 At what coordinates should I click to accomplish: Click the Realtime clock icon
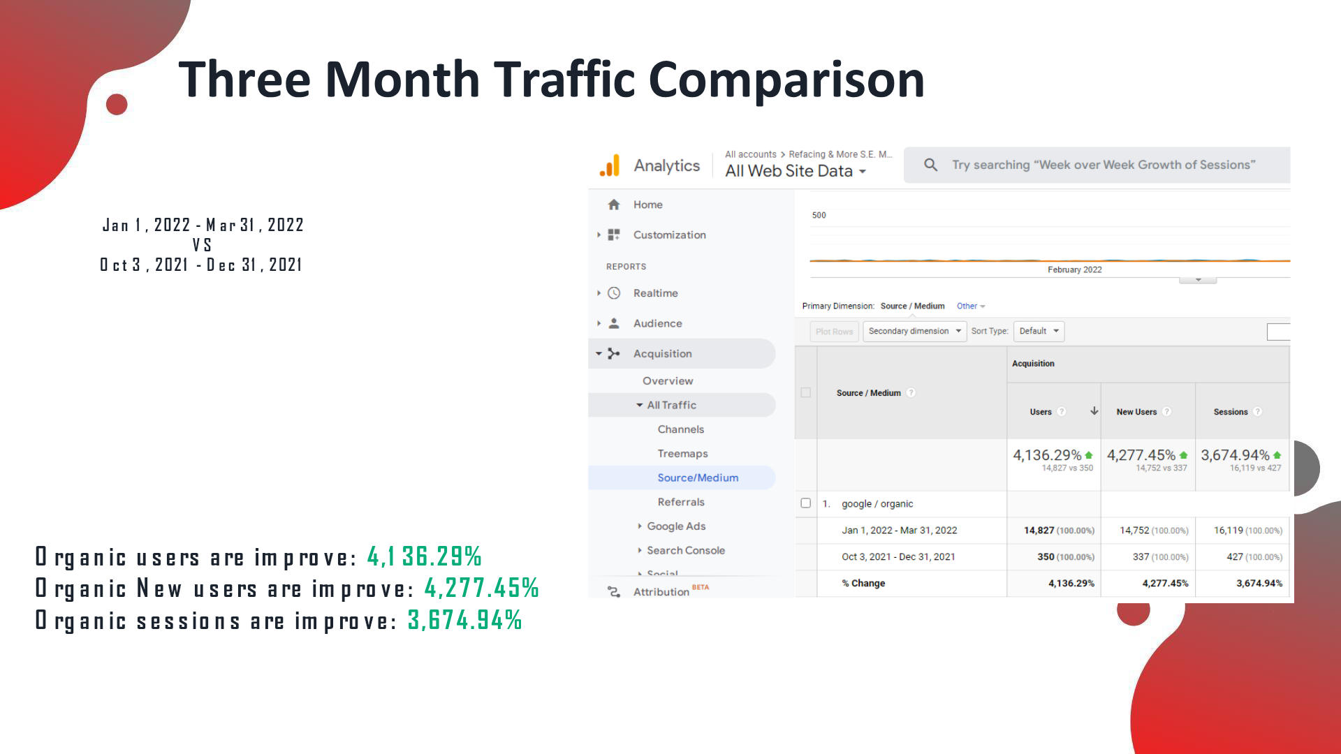[614, 293]
